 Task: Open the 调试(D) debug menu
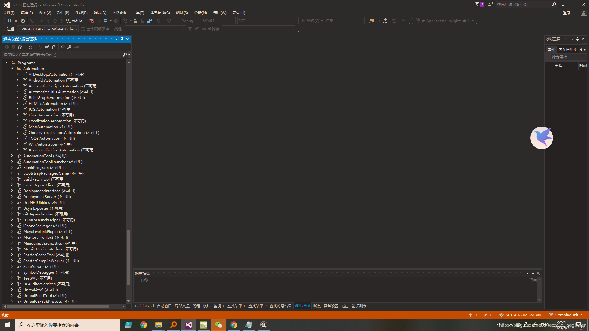pos(100,13)
